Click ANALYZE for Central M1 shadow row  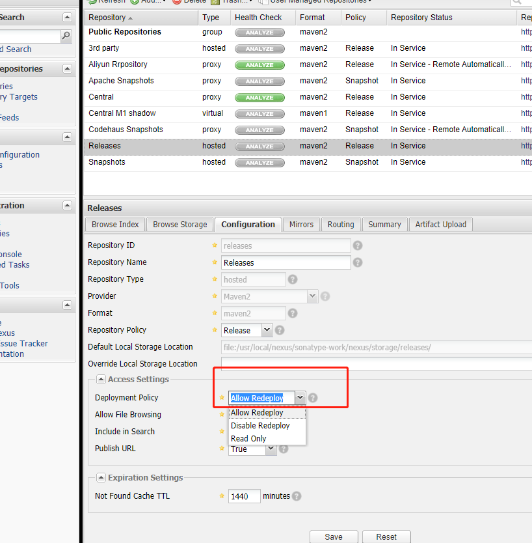(x=259, y=114)
